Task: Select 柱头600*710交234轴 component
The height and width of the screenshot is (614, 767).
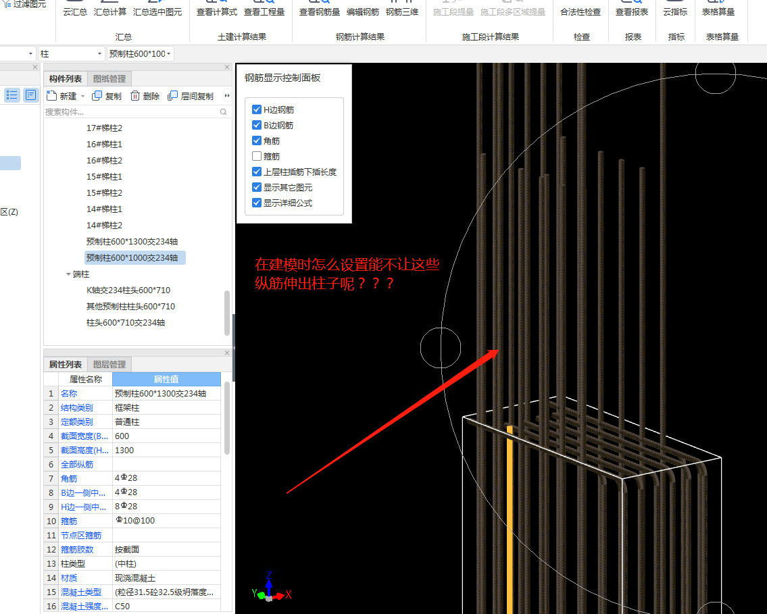Action: coord(126,323)
